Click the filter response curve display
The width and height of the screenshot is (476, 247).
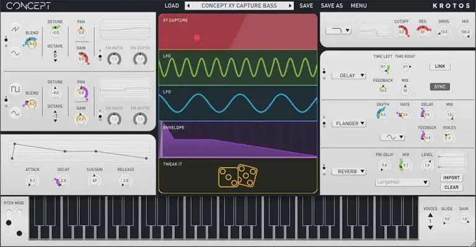pyautogui.click(x=374, y=30)
